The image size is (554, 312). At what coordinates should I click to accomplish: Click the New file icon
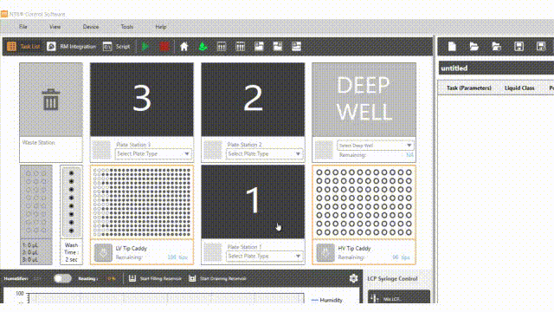pyautogui.click(x=452, y=46)
